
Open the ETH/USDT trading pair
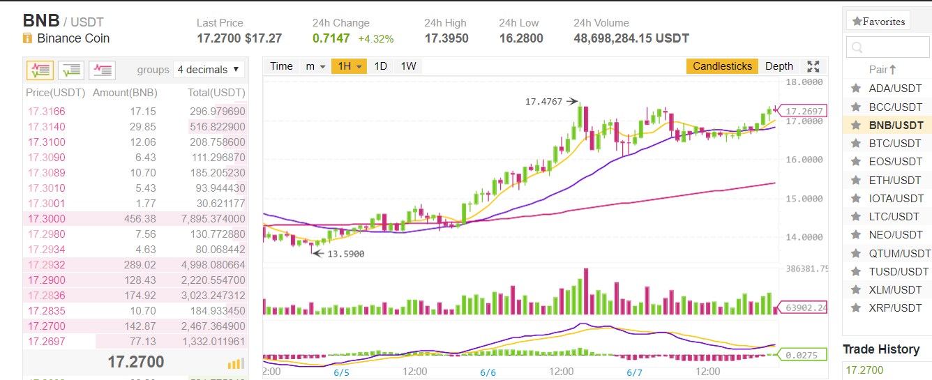pyautogui.click(x=895, y=180)
